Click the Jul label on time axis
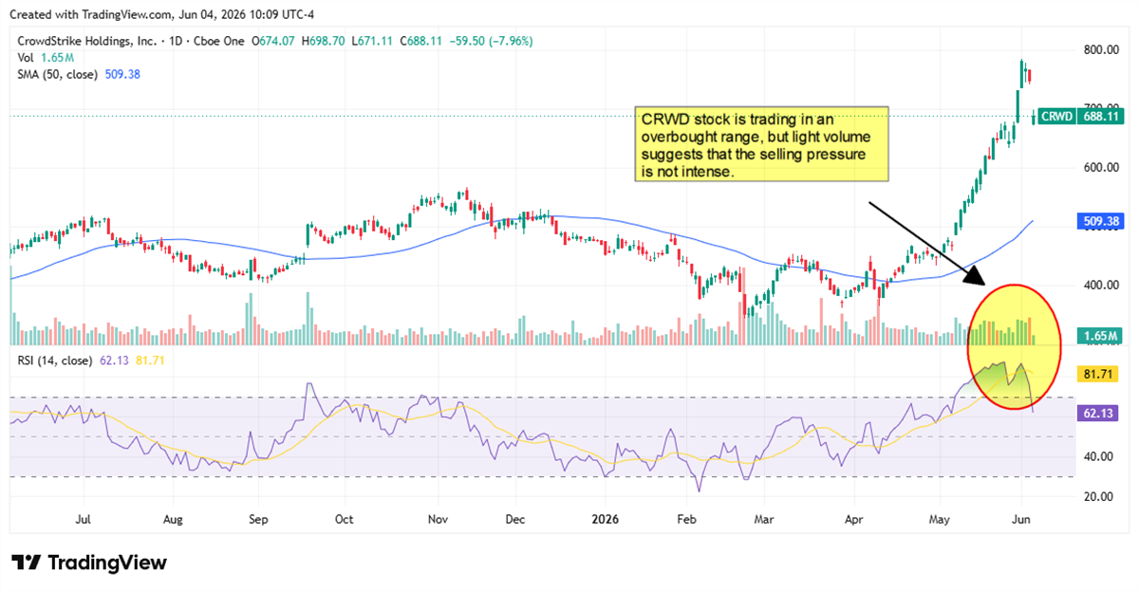This screenshot has height=592, width=1139. pos(83,519)
